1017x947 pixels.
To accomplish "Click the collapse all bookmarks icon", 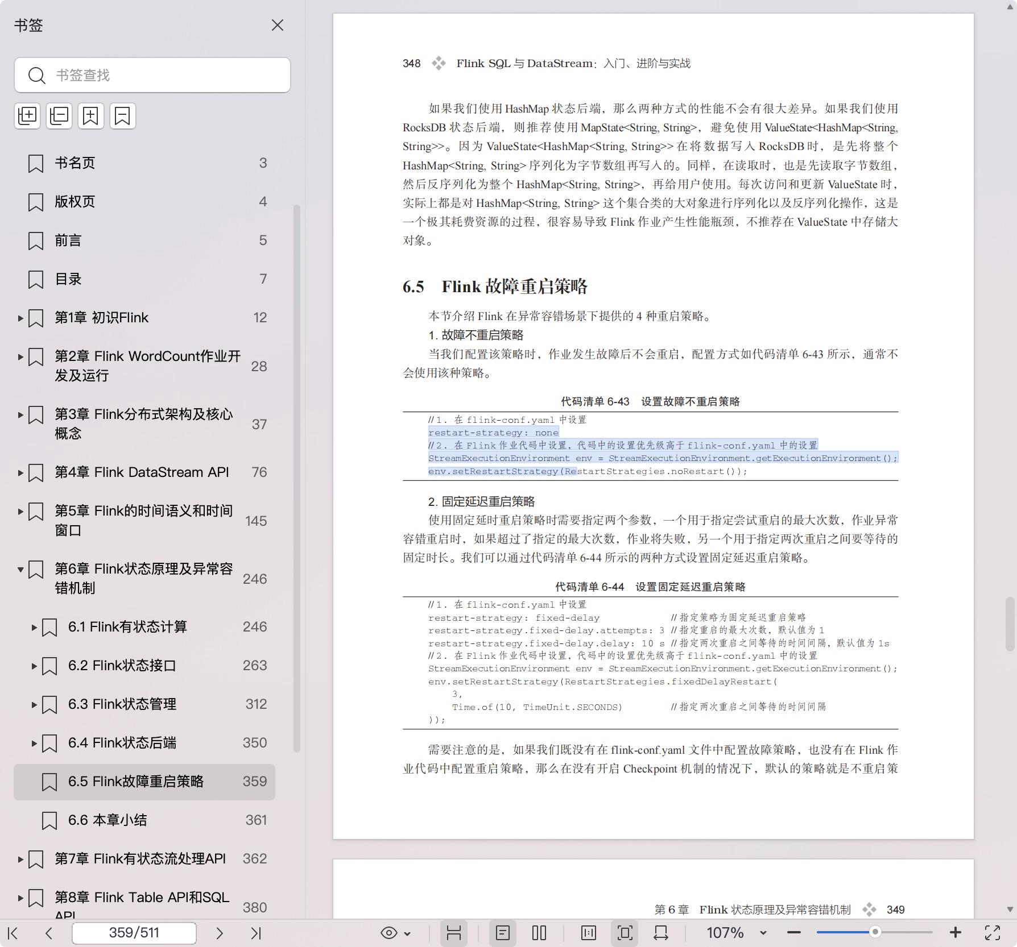I will pyautogui.click(x=59, y=116).
